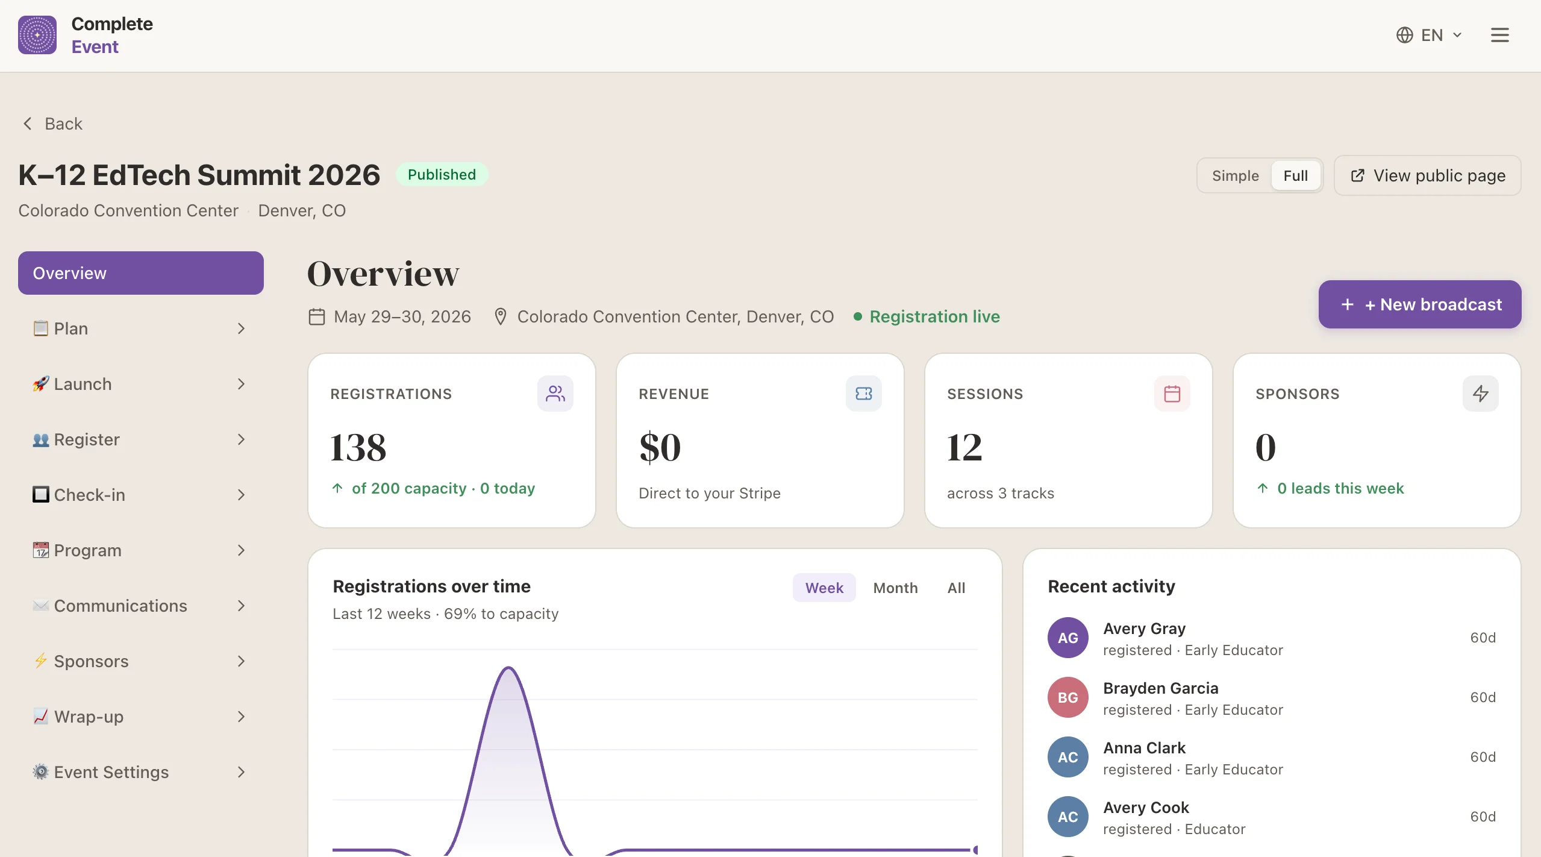Image resolution: width=1541 pixels, height=857 pixels.
Task: Click the calendar icon next to May 29–30
Action: point(316,316)
